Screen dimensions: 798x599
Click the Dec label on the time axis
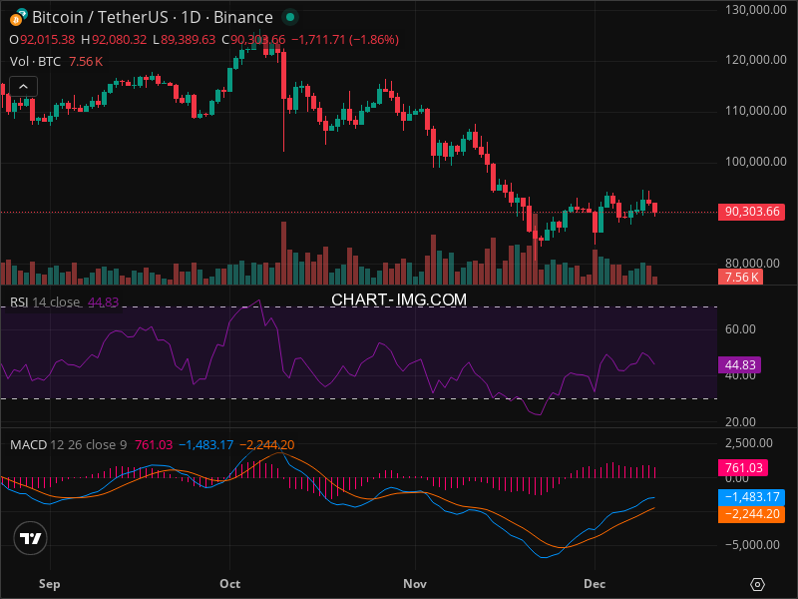pos(595,582)
